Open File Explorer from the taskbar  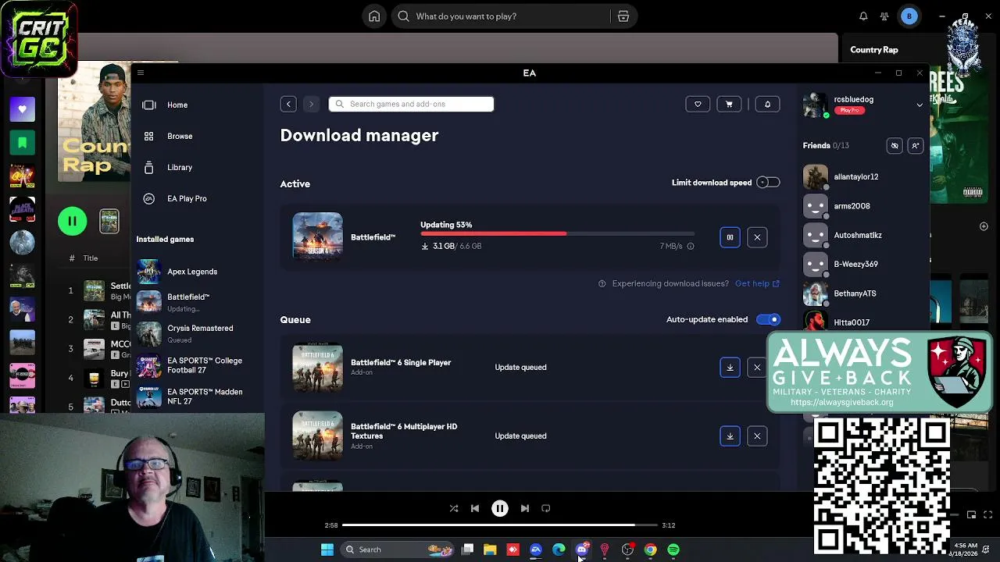[490, 550]
